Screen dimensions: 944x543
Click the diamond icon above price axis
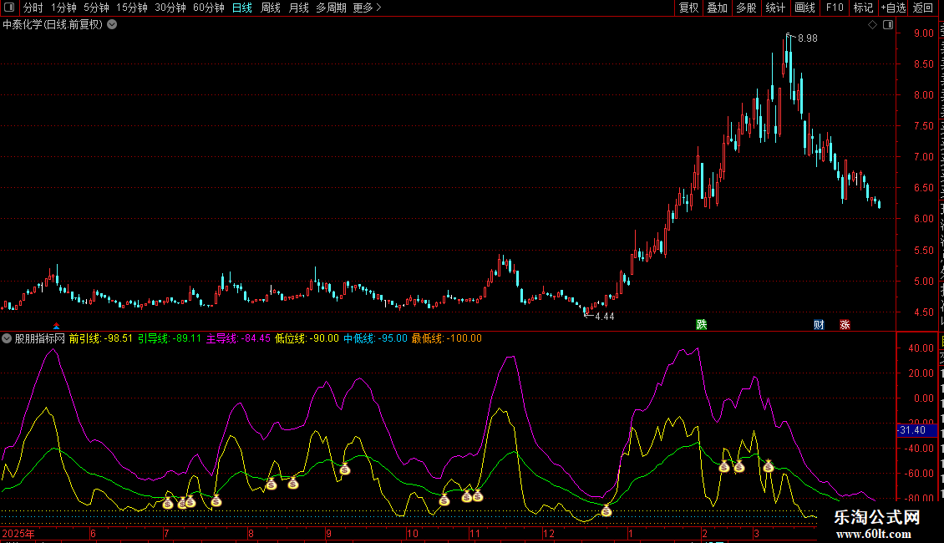click(x=872, y=25)
